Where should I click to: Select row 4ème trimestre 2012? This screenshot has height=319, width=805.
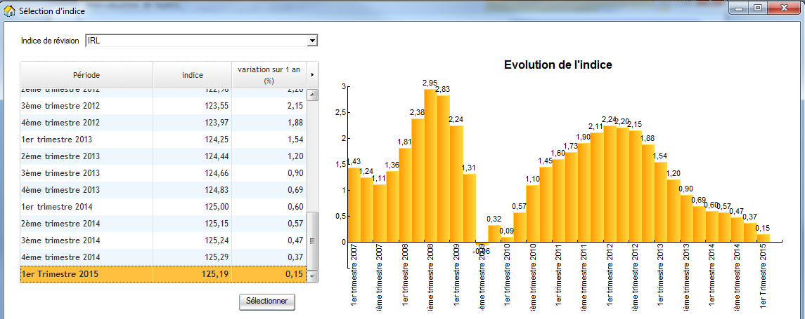click(x=163, y=123)
